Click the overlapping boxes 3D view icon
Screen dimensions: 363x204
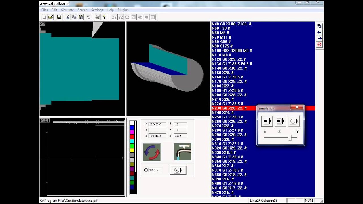click(x=140, y=17)
